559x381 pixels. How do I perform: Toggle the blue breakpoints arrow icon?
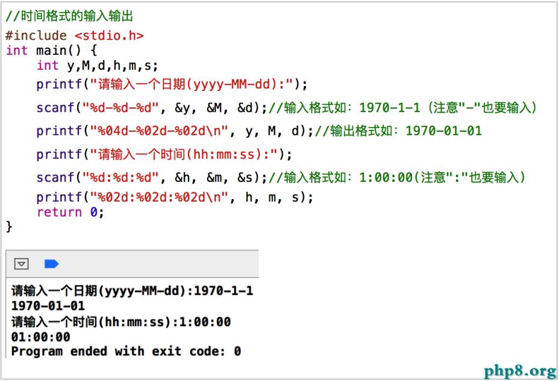[x=51, y=264]
